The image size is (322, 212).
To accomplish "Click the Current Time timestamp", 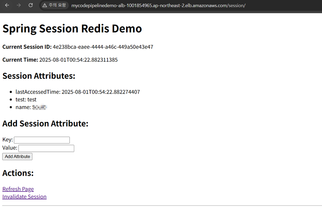I will click(x=78, y=60).
